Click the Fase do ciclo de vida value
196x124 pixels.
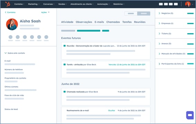pos(14,99)
